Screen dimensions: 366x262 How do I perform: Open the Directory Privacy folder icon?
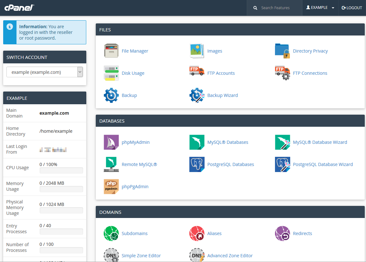tap(283, 51)
